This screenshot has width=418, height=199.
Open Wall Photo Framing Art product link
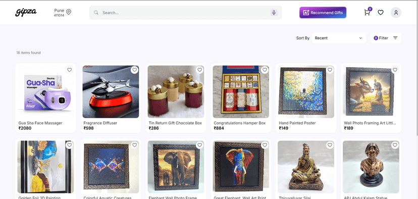(370, 123)
